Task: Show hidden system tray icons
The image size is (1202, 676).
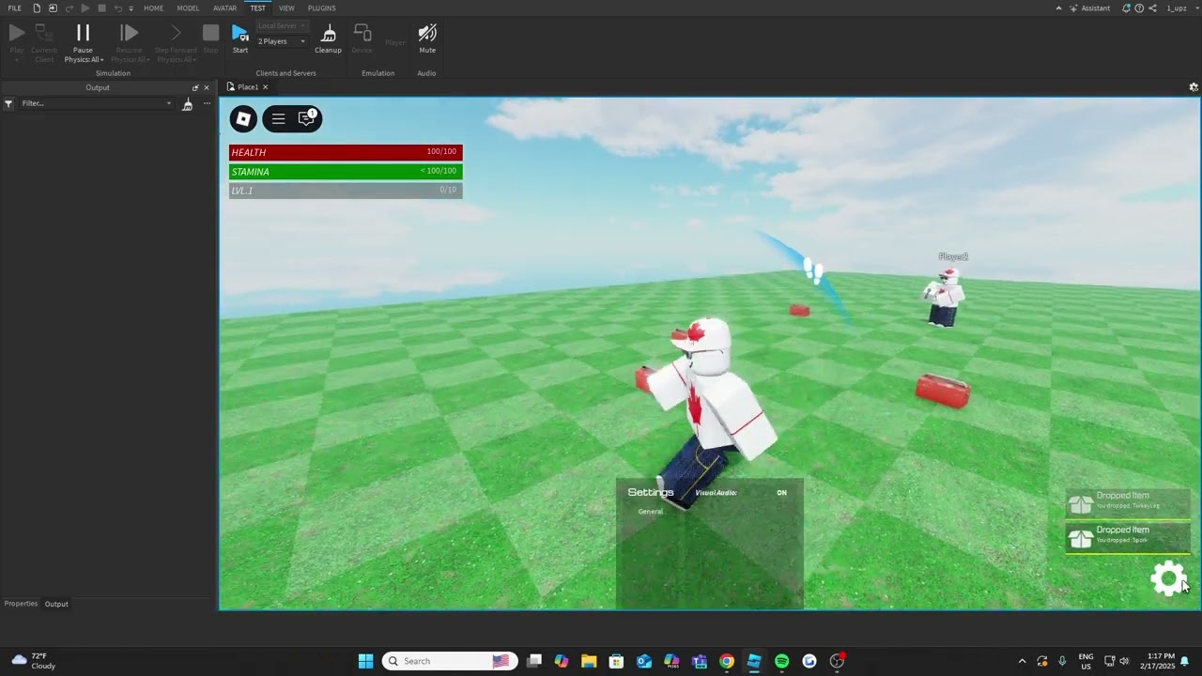Action: pyautogui.click(x=1023, y=661)
